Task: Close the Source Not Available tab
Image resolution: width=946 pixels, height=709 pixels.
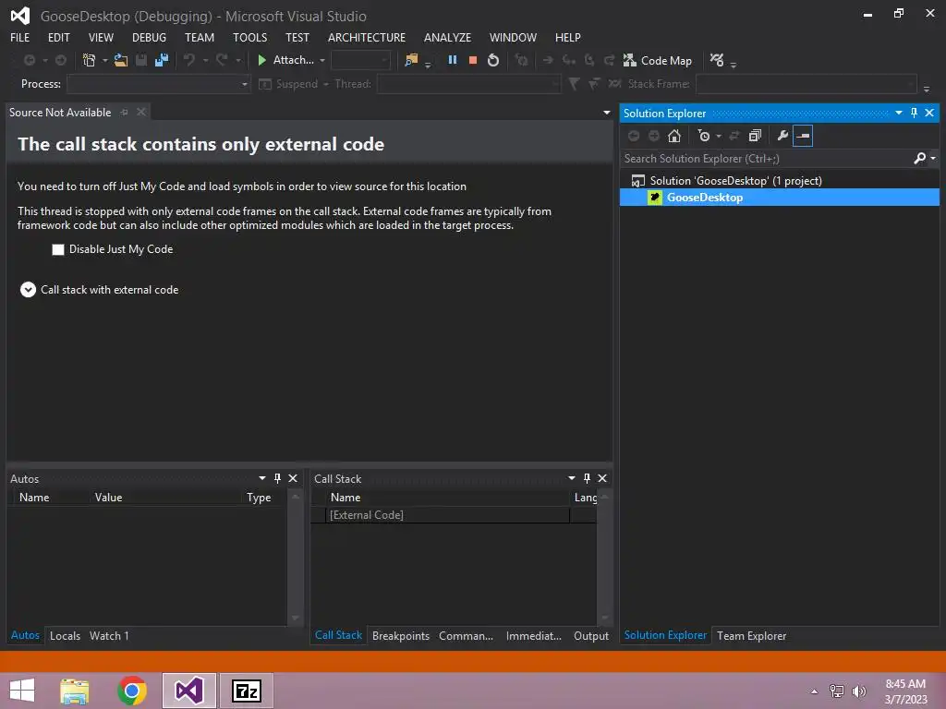Action: coord(141,112)
